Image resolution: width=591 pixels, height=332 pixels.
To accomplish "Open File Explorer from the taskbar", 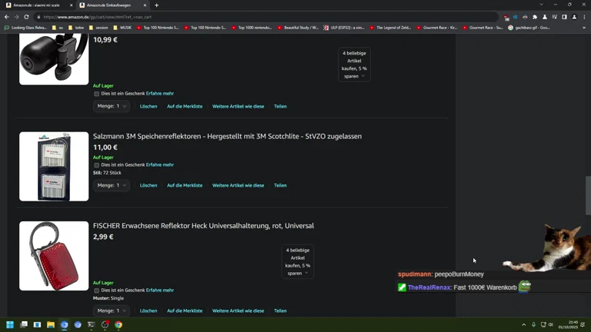I will (x=51, y=324).
